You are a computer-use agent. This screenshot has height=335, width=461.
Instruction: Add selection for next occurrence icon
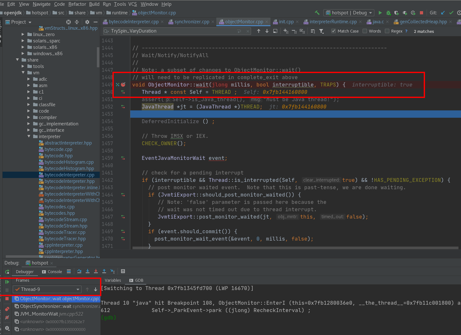(x=286, y=31)
